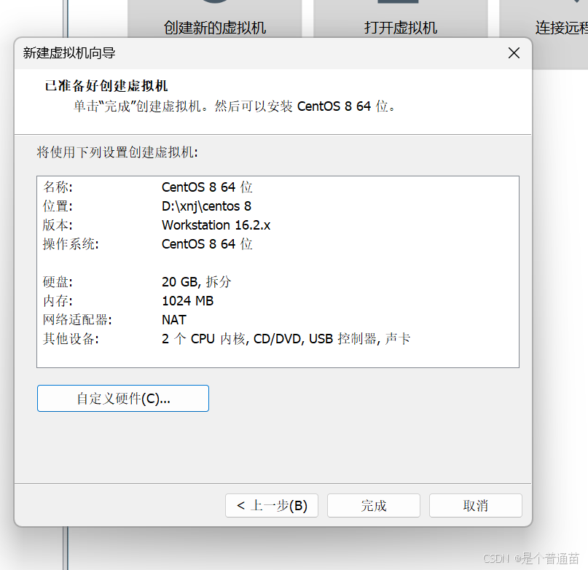588x570 pixels.
Task: Go back with < 上一步(B)
Action: (272, 505)
